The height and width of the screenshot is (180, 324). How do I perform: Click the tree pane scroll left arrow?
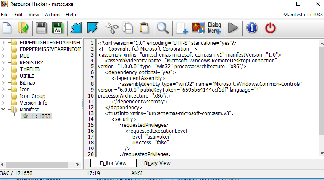coord(2,165)
